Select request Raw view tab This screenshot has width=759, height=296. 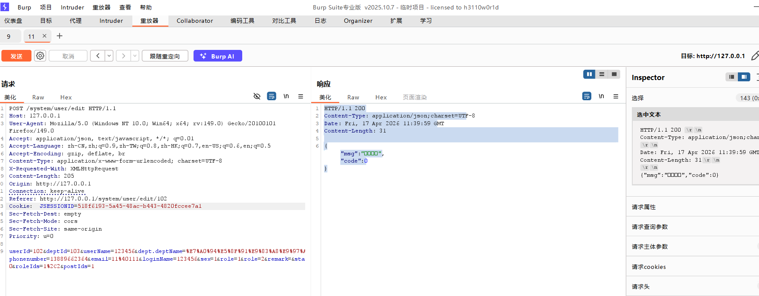click(x=38, y=97)
